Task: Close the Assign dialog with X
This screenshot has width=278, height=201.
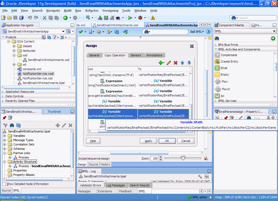Action: (x=192, y=46)
